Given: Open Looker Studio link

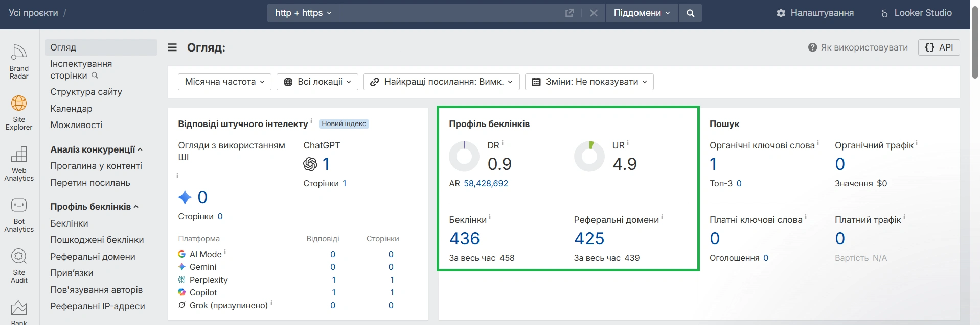Looking at the screenshot, I should tap(916, 13).
